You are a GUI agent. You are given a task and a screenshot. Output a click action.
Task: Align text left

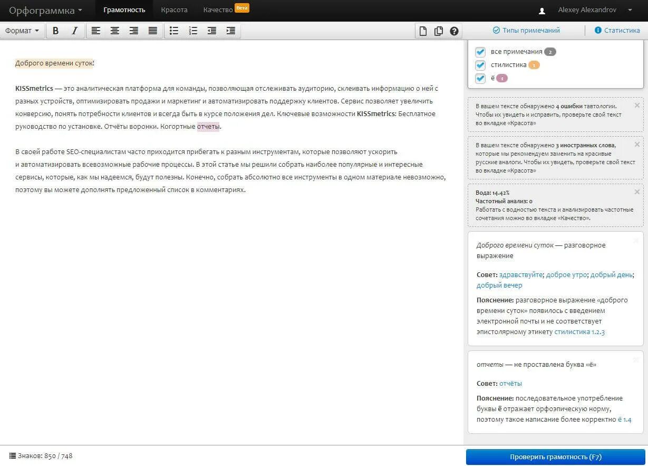(x=95, y=31)
